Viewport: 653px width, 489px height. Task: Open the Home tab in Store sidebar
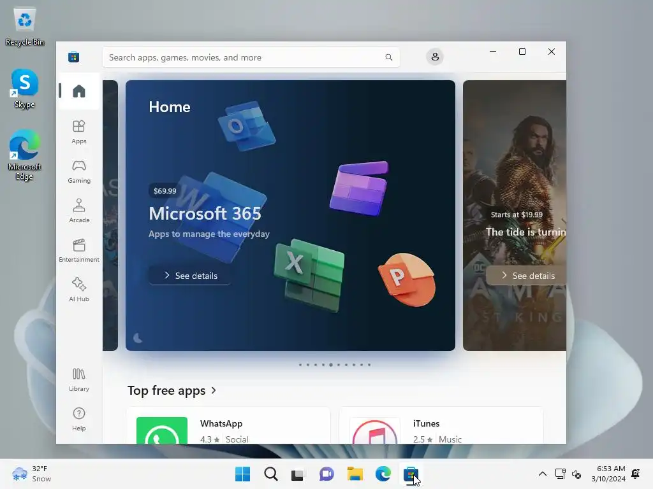(x=78, y=91)
